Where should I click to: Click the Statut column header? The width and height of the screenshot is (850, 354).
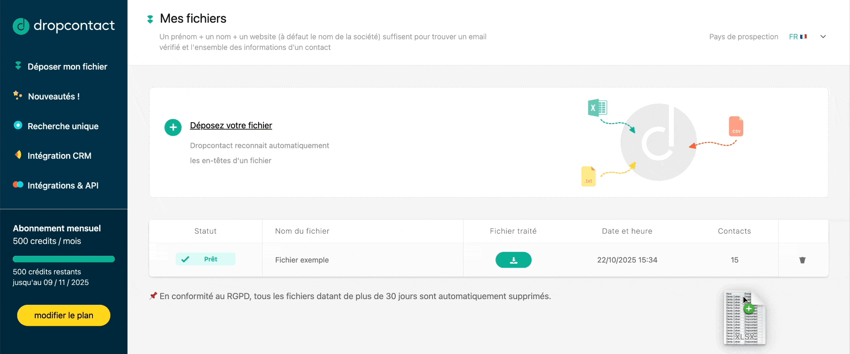205,231
